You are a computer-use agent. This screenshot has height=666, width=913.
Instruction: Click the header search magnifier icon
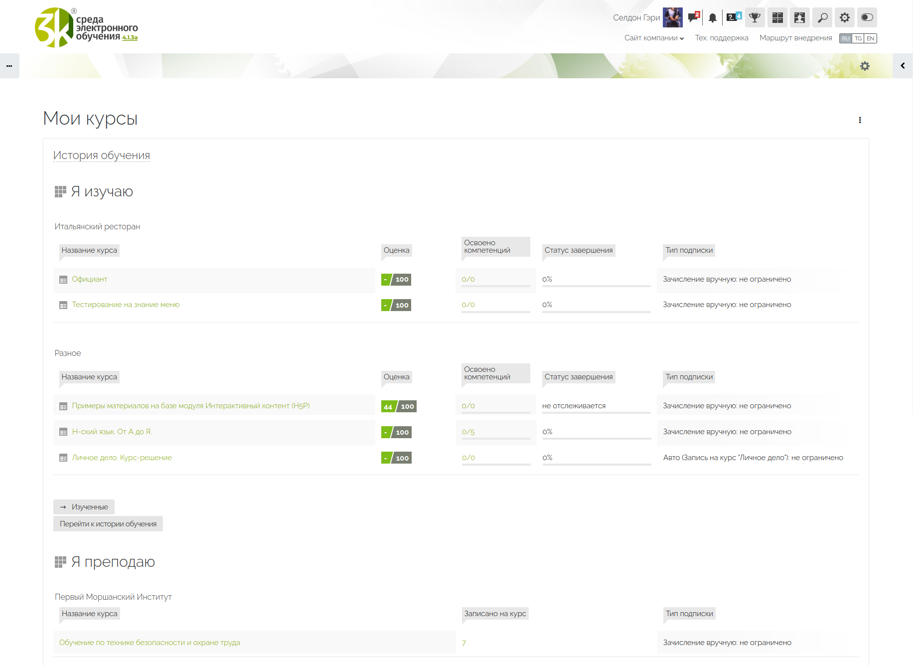[x=822, y=18]
